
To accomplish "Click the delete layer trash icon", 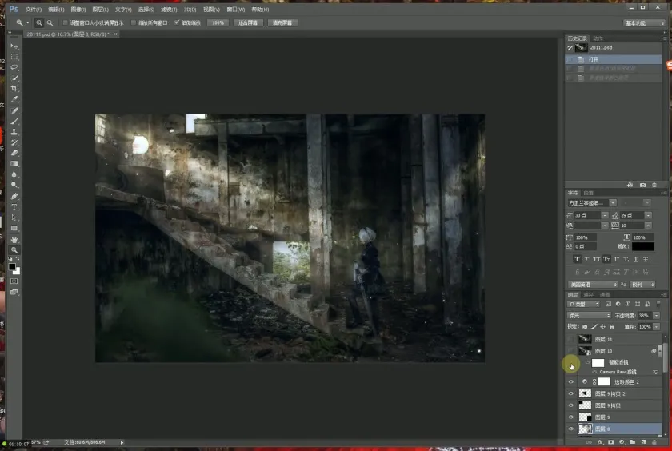I will click(x=654, y=441).
